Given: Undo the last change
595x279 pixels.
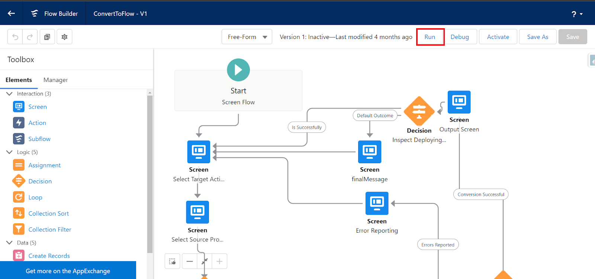Looking at the screenshot, I should click(15, 37).
